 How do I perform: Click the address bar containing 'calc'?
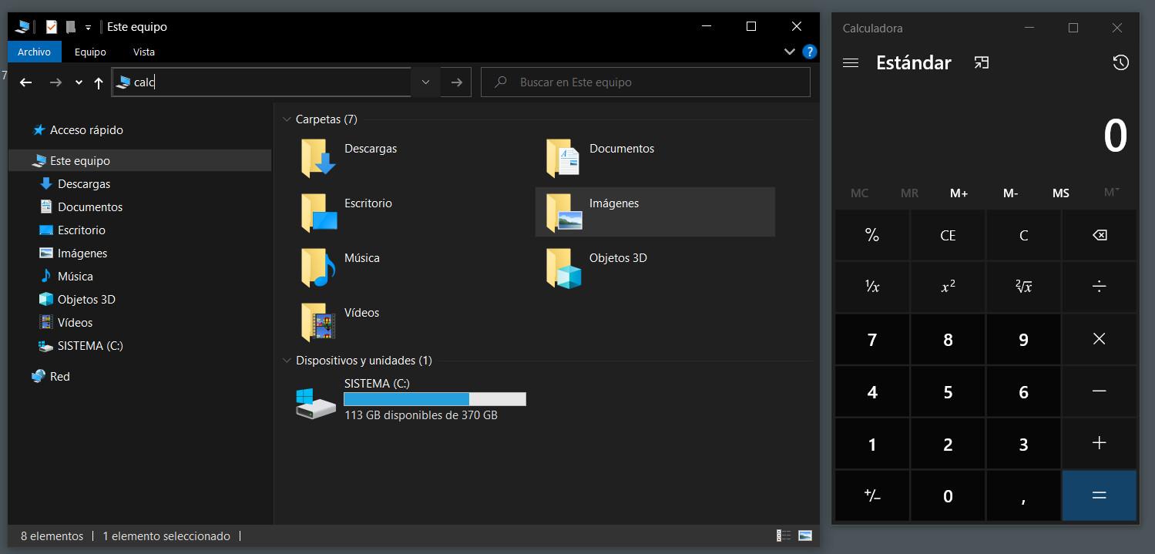(261, 82)
